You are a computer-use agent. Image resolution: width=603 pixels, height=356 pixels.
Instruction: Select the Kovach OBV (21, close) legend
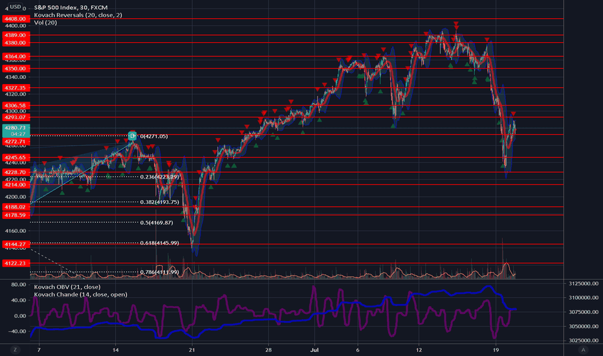click(x=67, y=287)
